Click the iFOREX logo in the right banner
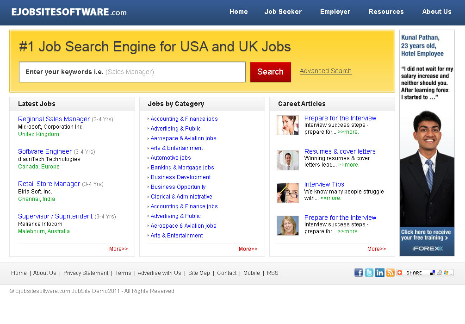This screenshot has height=324, width=465. (x=427, y=248)
